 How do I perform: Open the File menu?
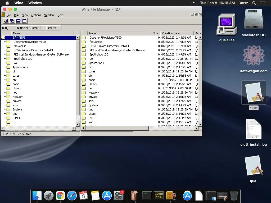9,15
